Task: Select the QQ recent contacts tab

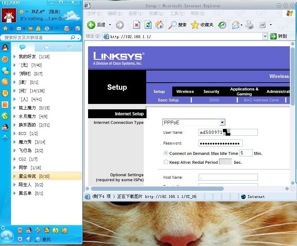Action: [x=70, y=47]
